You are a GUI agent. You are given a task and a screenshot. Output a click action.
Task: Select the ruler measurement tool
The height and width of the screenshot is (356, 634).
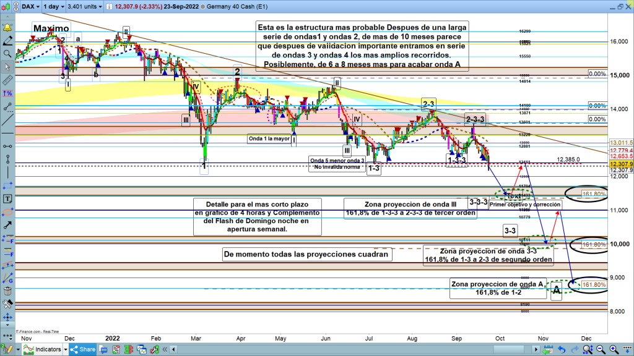coord(8,80)
